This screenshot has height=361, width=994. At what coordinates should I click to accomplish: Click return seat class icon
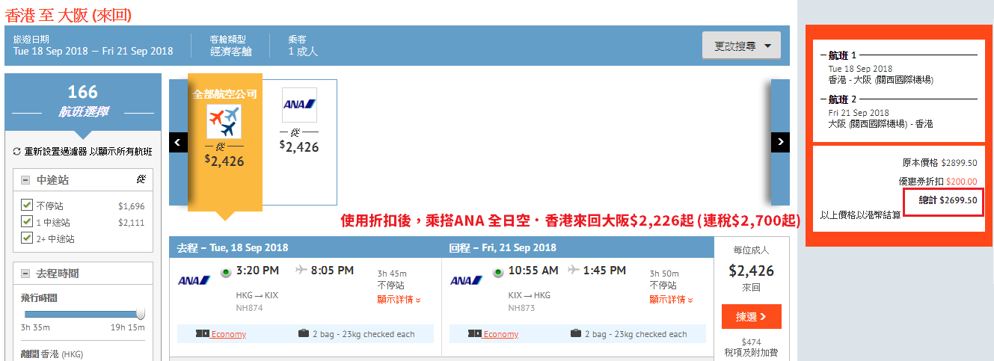click(x=475, y=333)
